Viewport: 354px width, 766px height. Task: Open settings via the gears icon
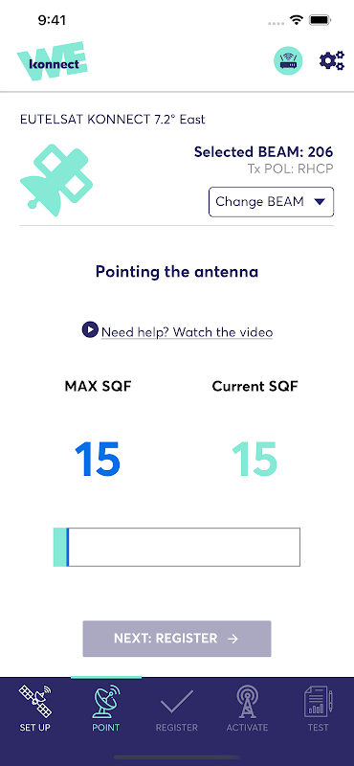(x=332, y=61)
